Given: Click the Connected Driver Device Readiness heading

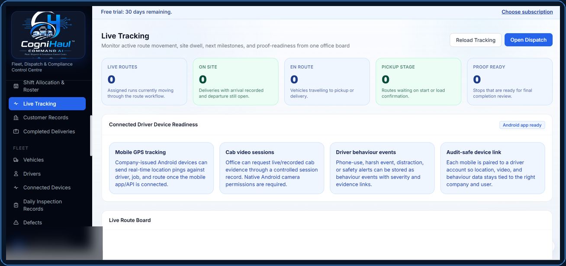Looking at the screenshot, I should point(153,124).
